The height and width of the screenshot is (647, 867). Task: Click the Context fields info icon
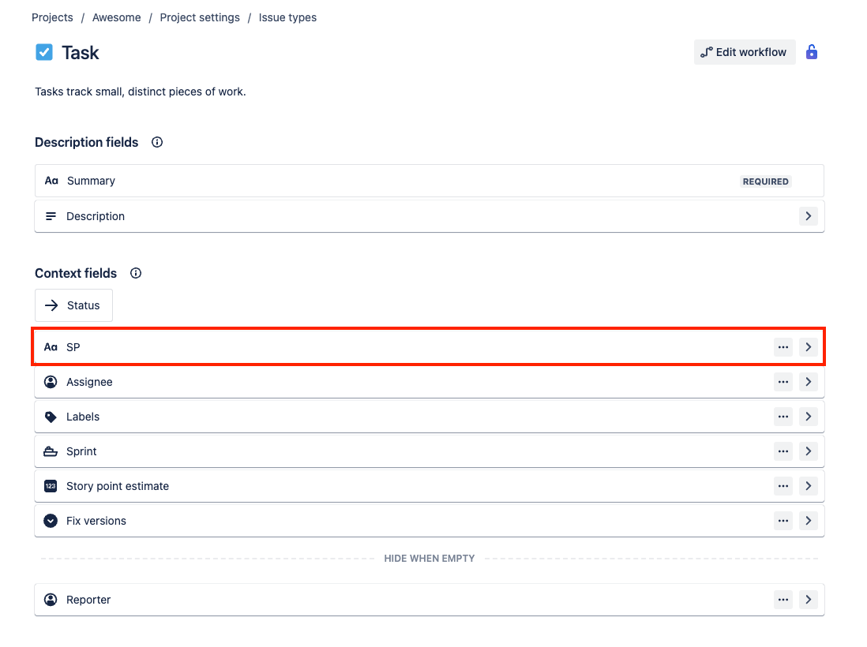pyautogui.click(x=135, y=273)
